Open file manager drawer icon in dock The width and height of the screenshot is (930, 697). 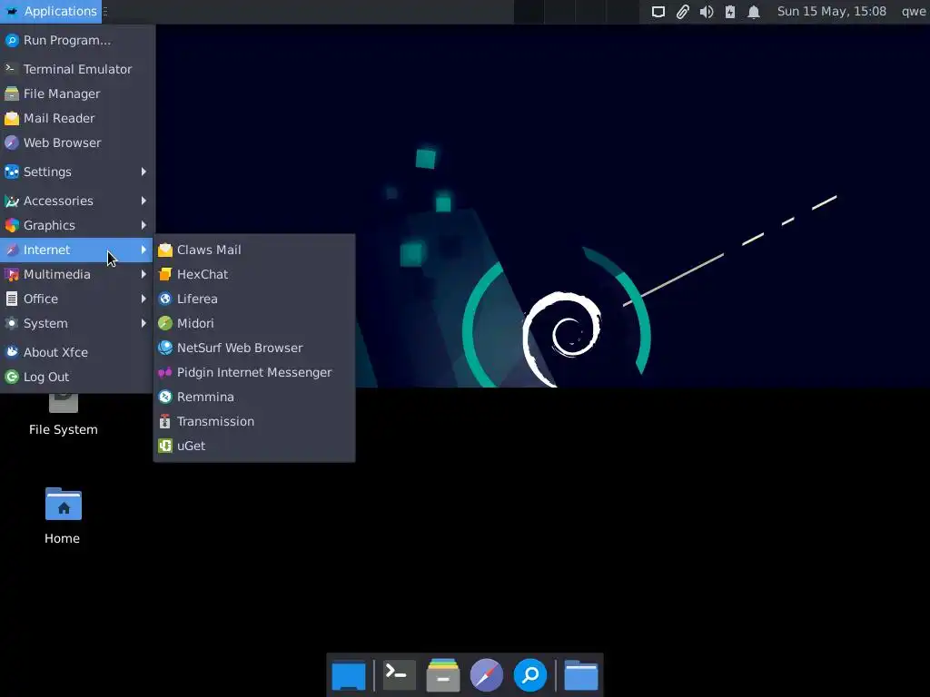443,674
